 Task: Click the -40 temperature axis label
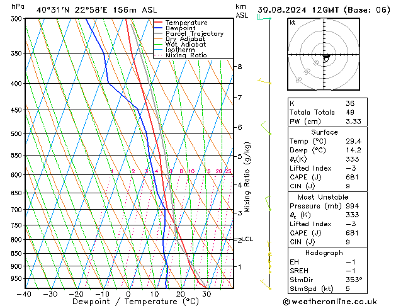click(24, 294)
